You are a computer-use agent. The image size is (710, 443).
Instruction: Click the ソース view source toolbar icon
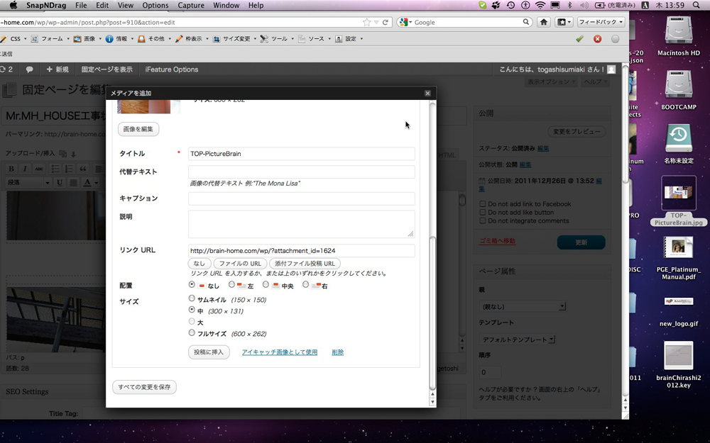point(302,39)
